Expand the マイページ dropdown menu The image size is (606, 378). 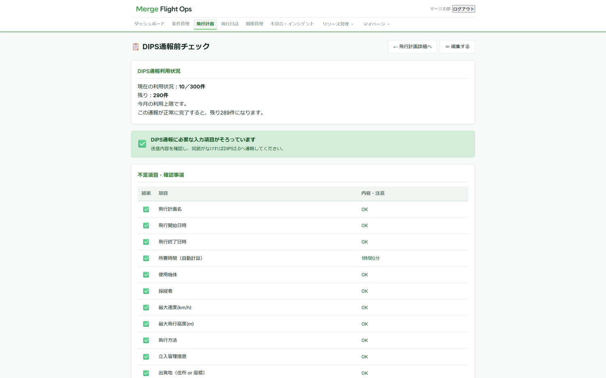tap(376, 24)
